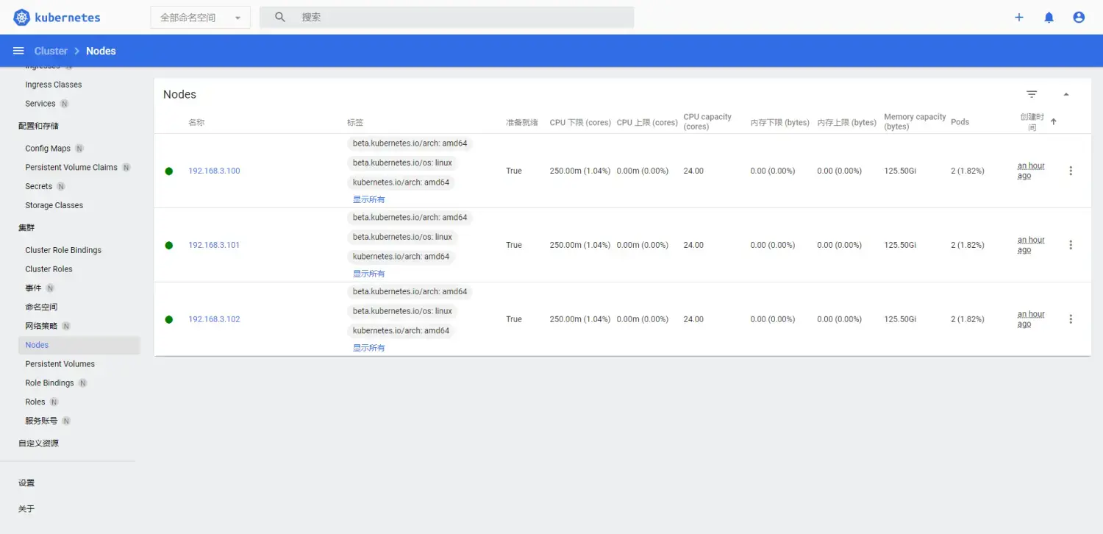Open the hamburger navigation menu
1103x534 pixels.
pos(18,51)
